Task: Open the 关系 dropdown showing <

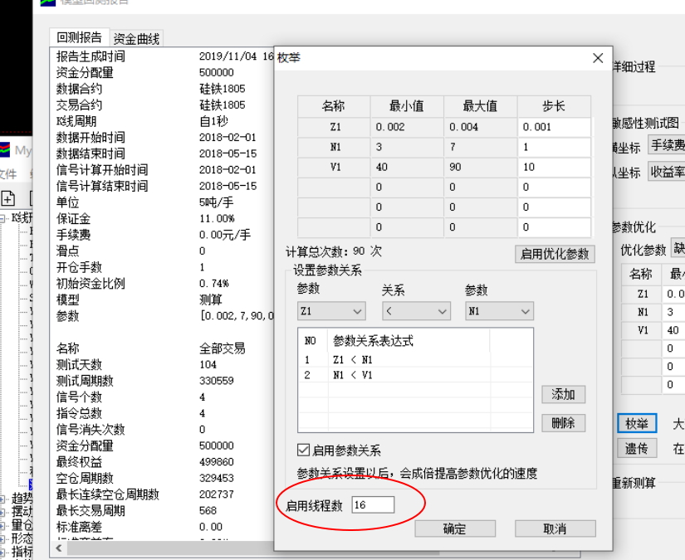Action: [x=416, y=311]
